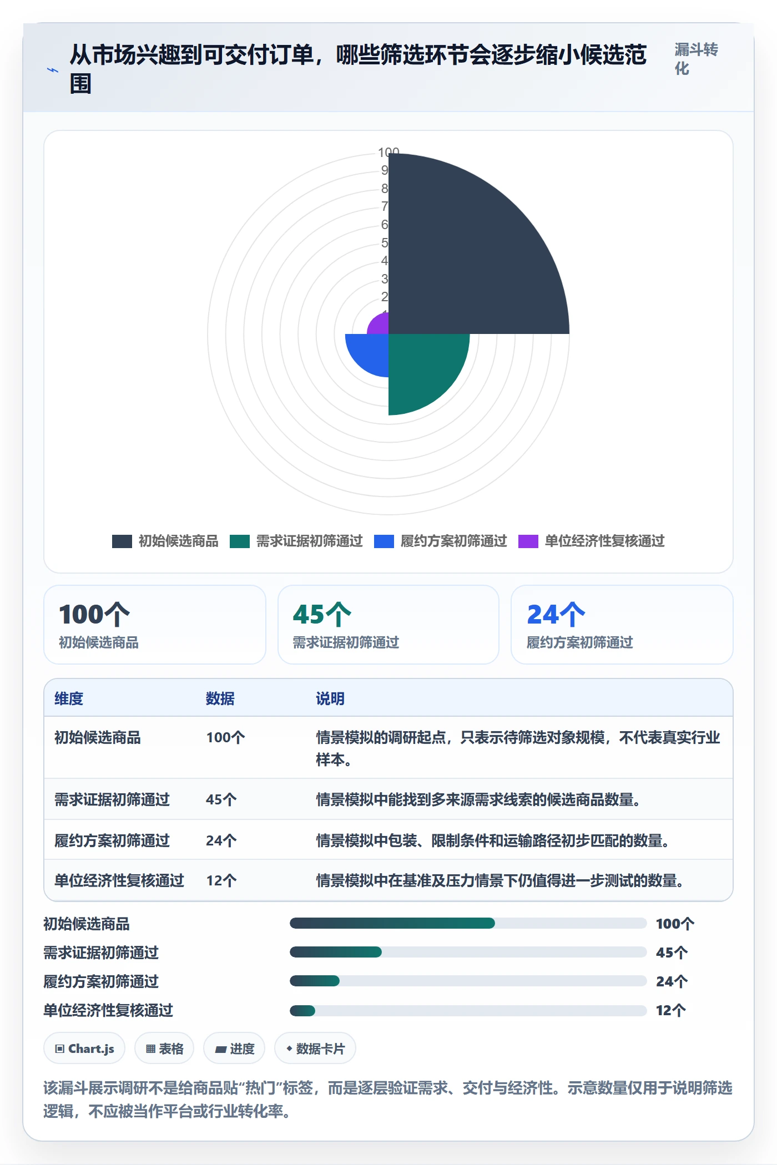Select the 进度 tag chip
777x1165 pixels.
[x=234, y=1048]
